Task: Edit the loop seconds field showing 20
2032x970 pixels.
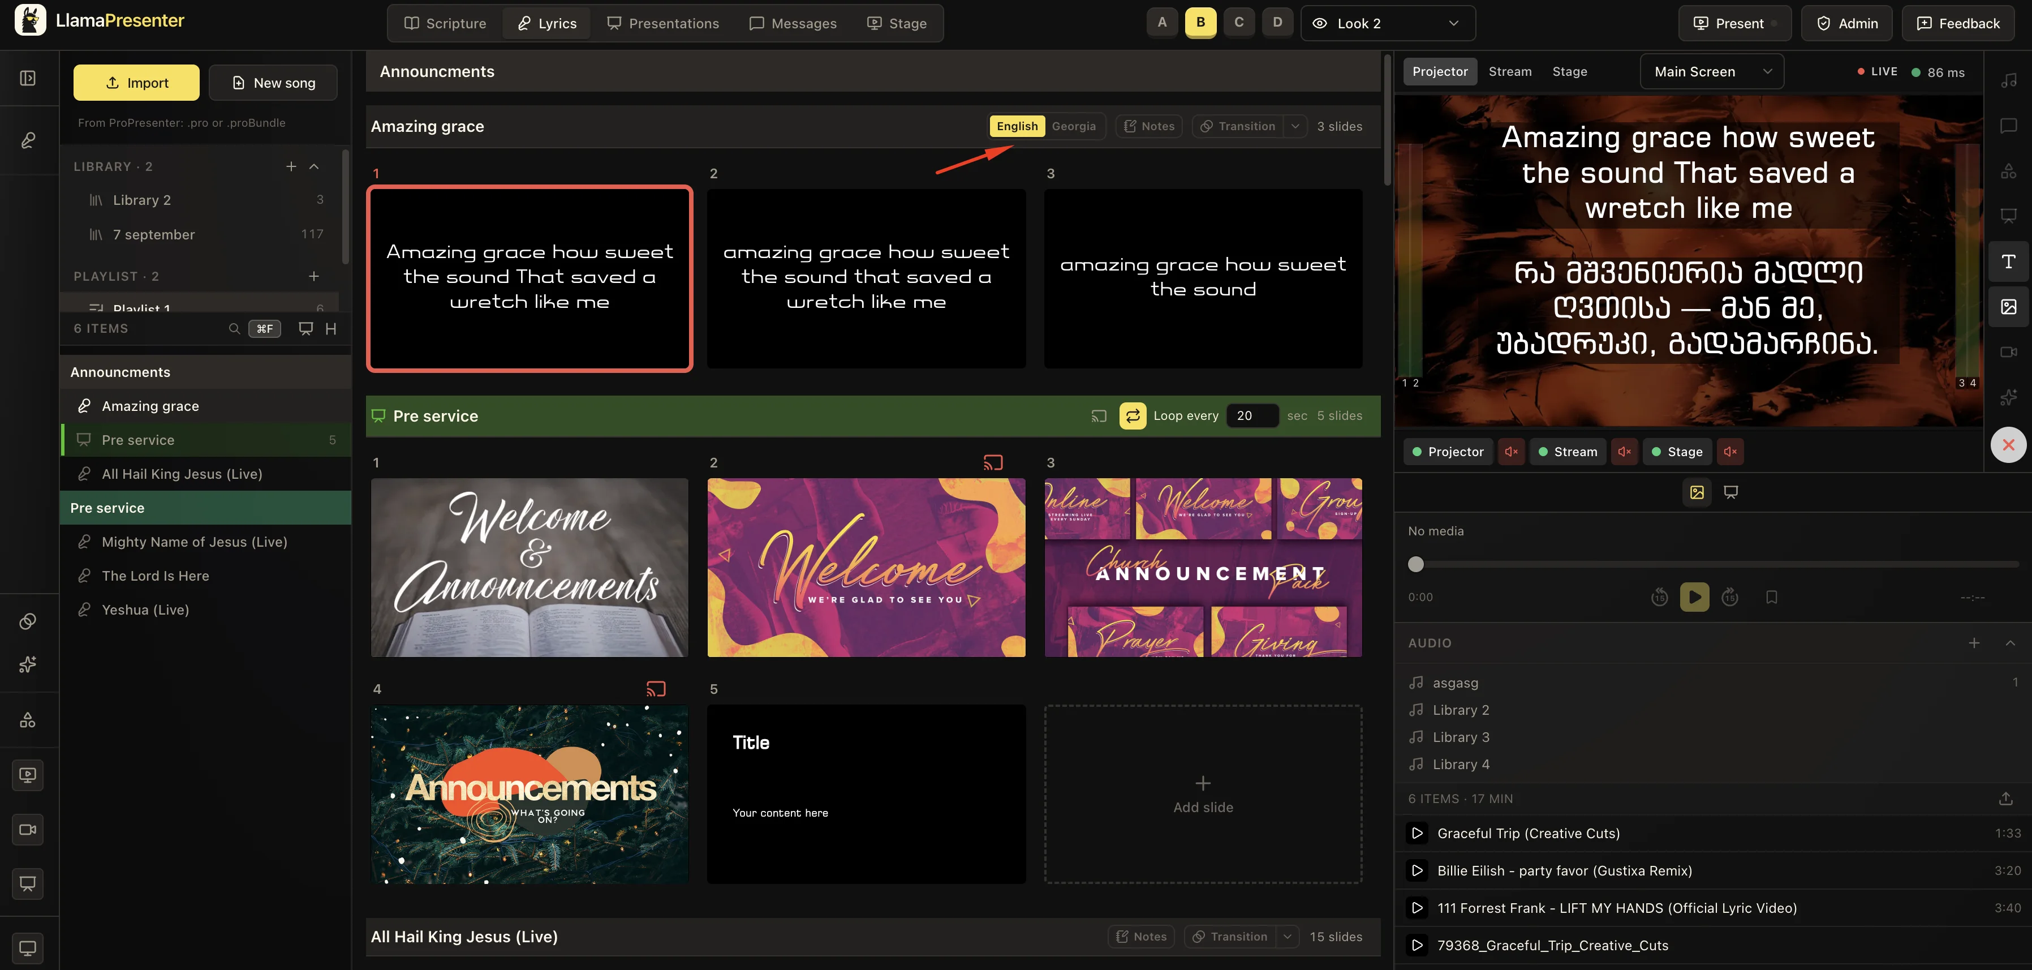Action: [1251, 416]
